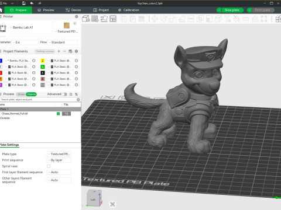Switch to the Calibration tab
Viewport: 281px width, 210px height.
pos(129,10)
